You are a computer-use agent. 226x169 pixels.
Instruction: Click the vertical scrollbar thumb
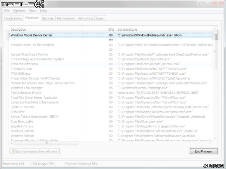215,52
